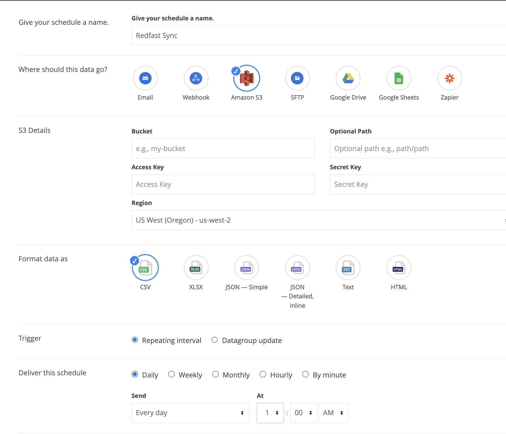
Task: Select Repeating interval trigger
Action: coord(135,340)
